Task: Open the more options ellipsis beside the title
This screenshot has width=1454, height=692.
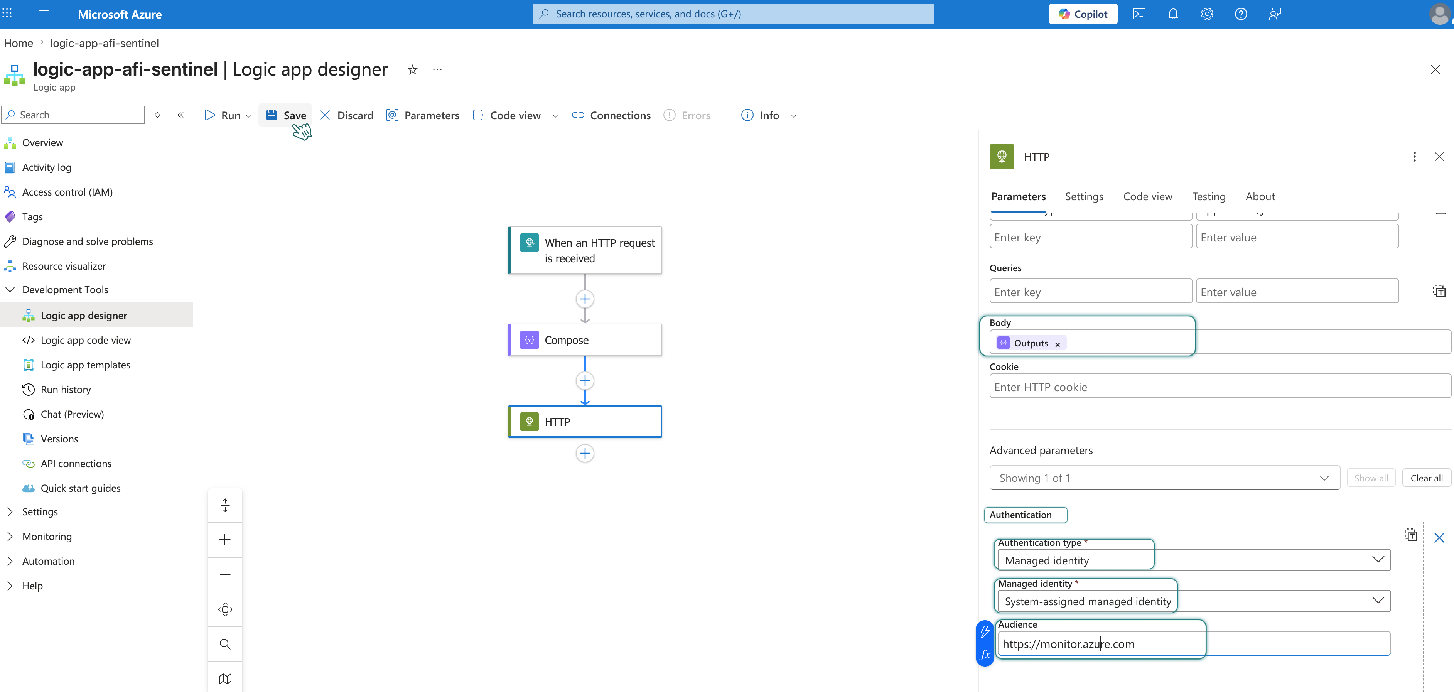Action: pyautogui.click(x=437, y=69)
